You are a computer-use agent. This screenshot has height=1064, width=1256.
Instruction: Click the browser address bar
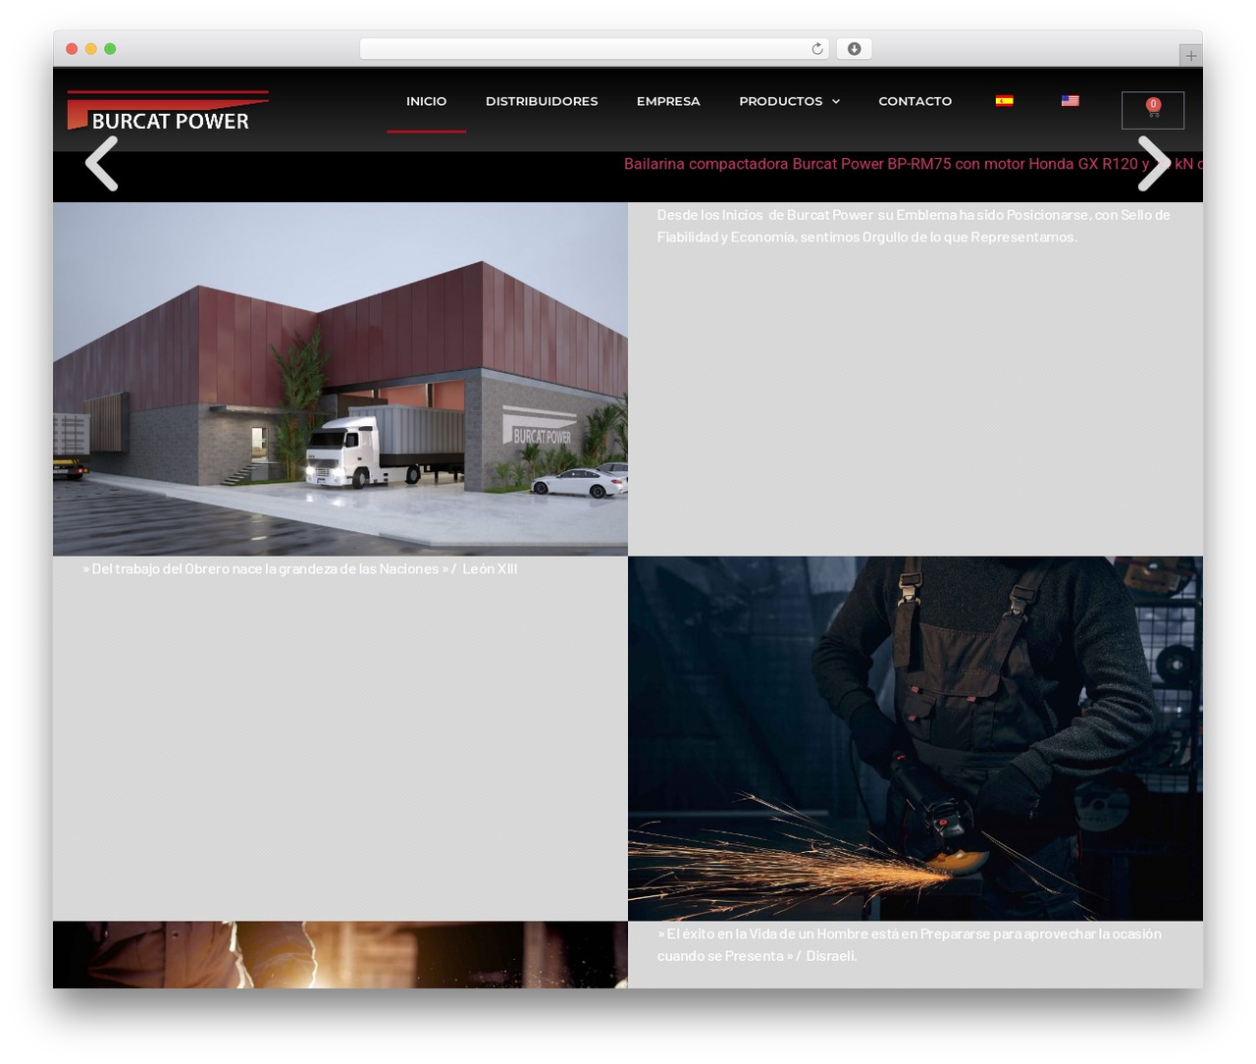(595, 49)
